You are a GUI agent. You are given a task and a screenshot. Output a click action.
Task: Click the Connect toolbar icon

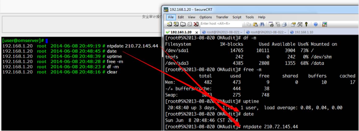pyautogui.click(x=170, y=24)
